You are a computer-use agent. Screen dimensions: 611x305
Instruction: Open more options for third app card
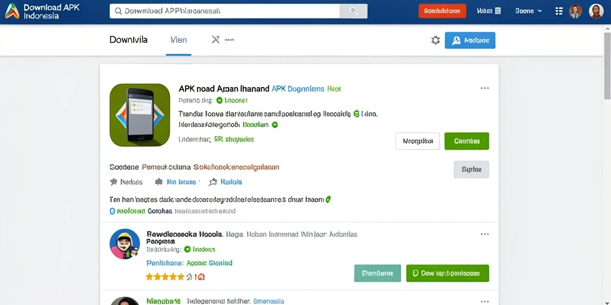tap(485, 301)
